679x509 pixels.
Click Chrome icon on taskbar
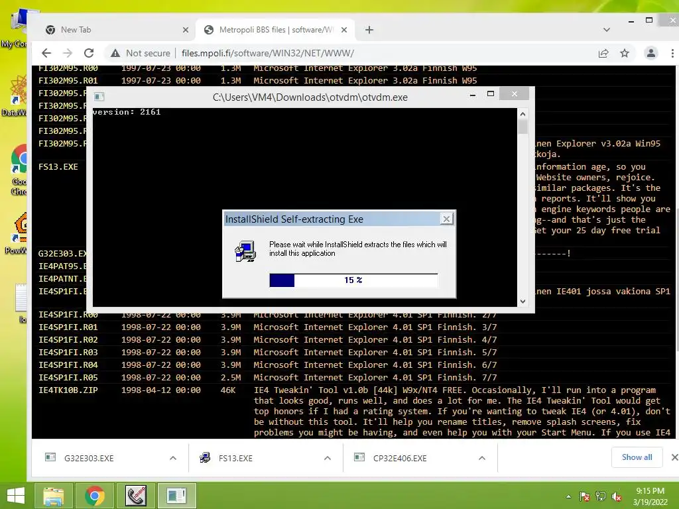click(94, 496)
